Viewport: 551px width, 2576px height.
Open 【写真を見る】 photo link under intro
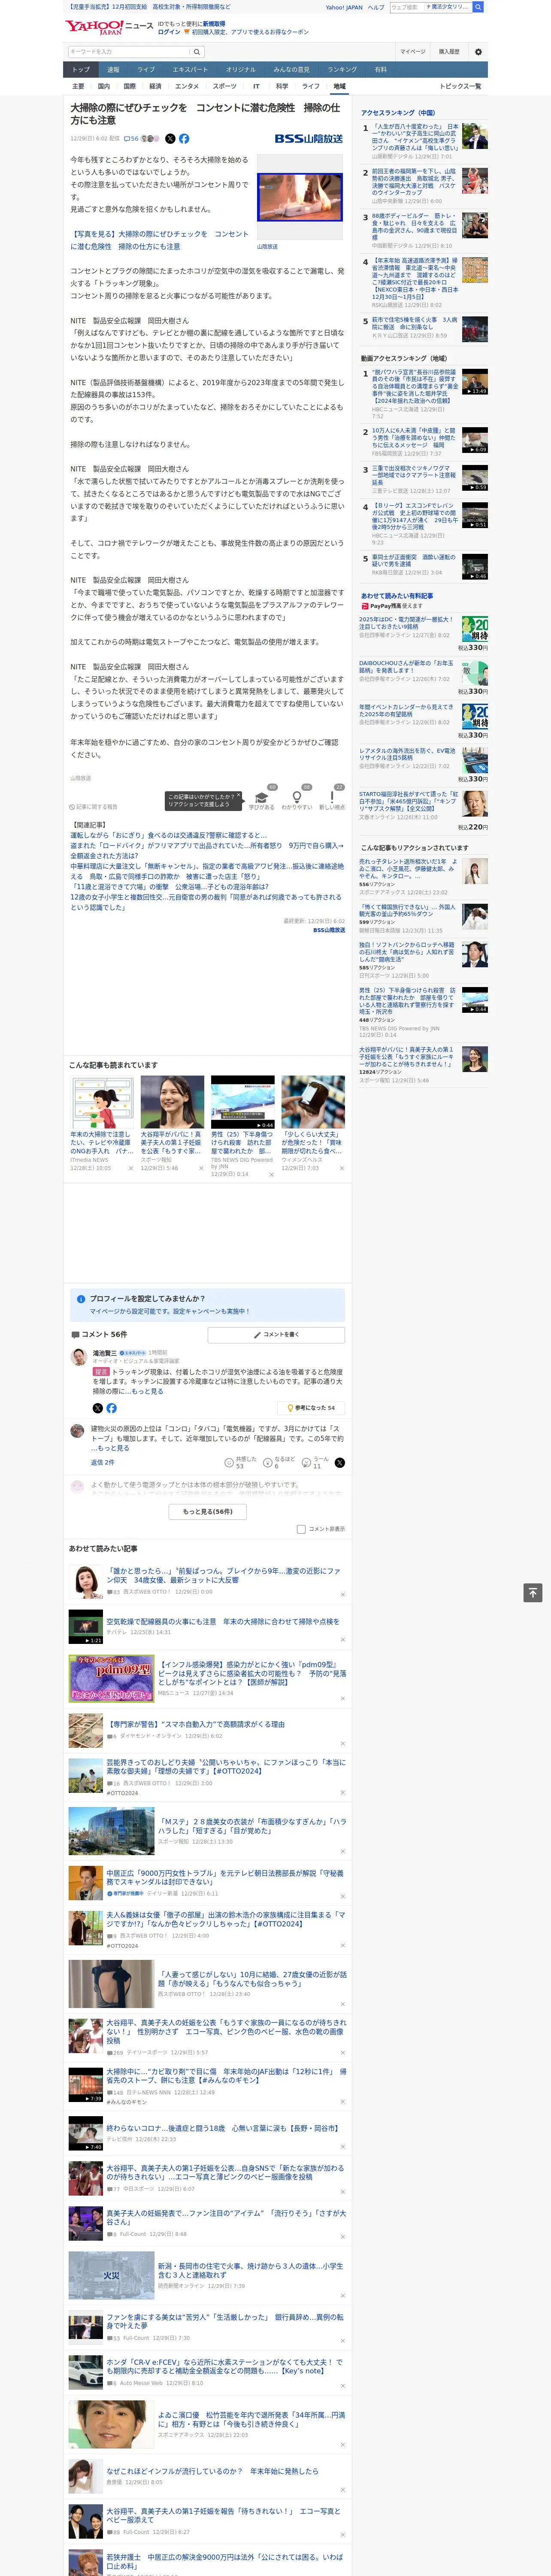pyautogui.click(x=159, y=240)
